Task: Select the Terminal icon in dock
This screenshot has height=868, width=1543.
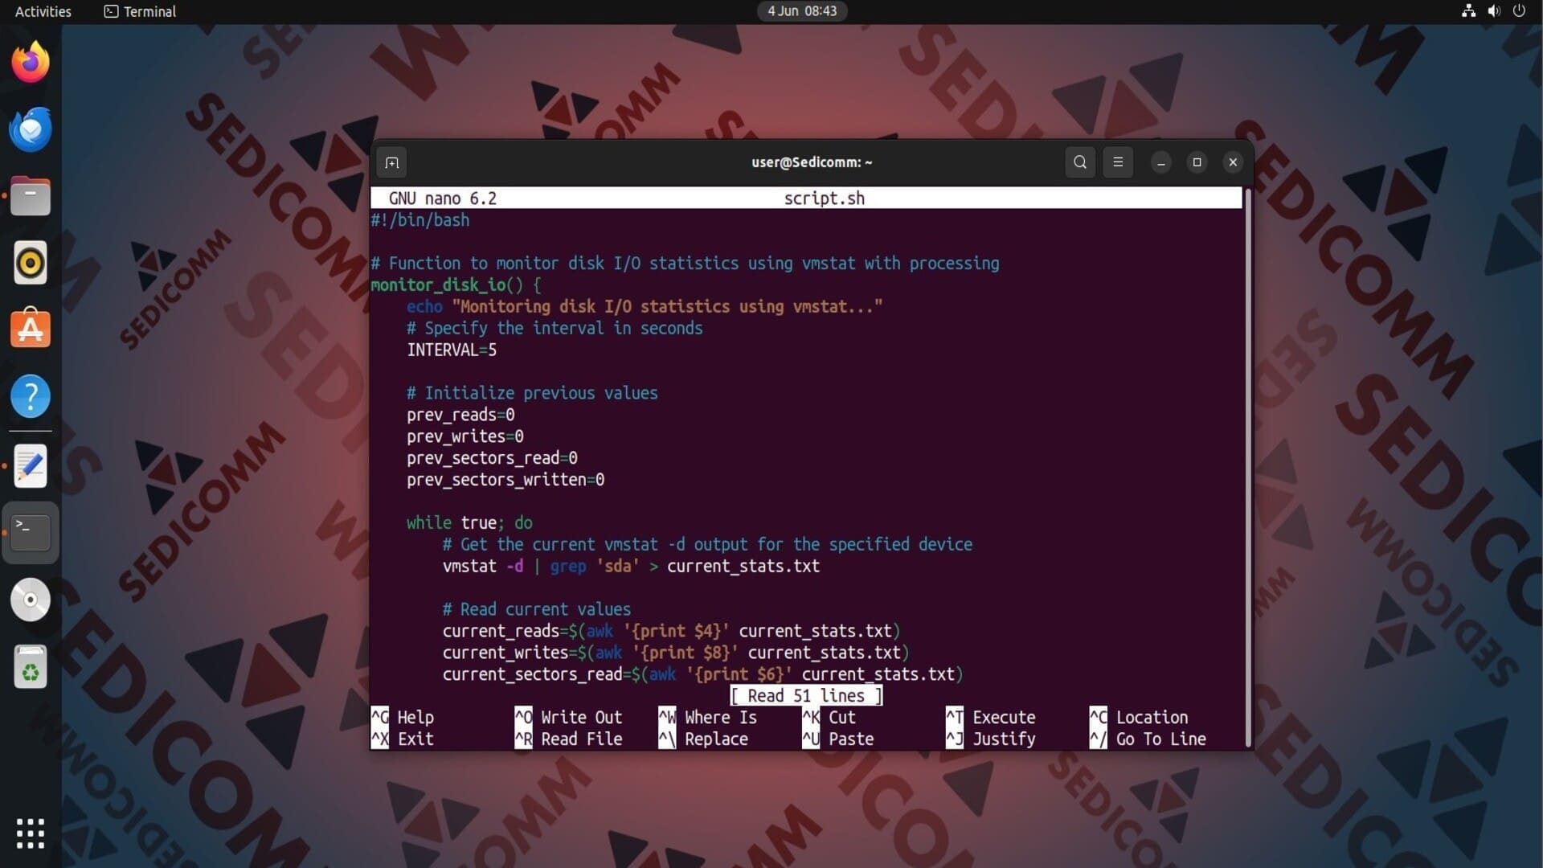Action: pos(31,532)
